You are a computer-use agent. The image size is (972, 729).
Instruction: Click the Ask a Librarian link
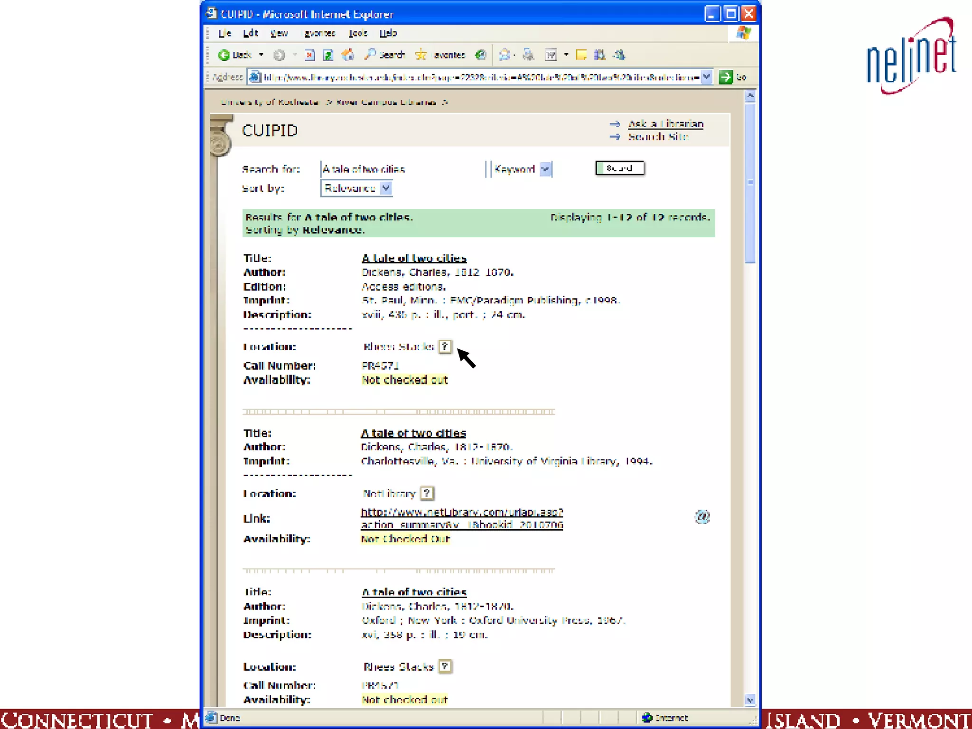click(665, 124)
